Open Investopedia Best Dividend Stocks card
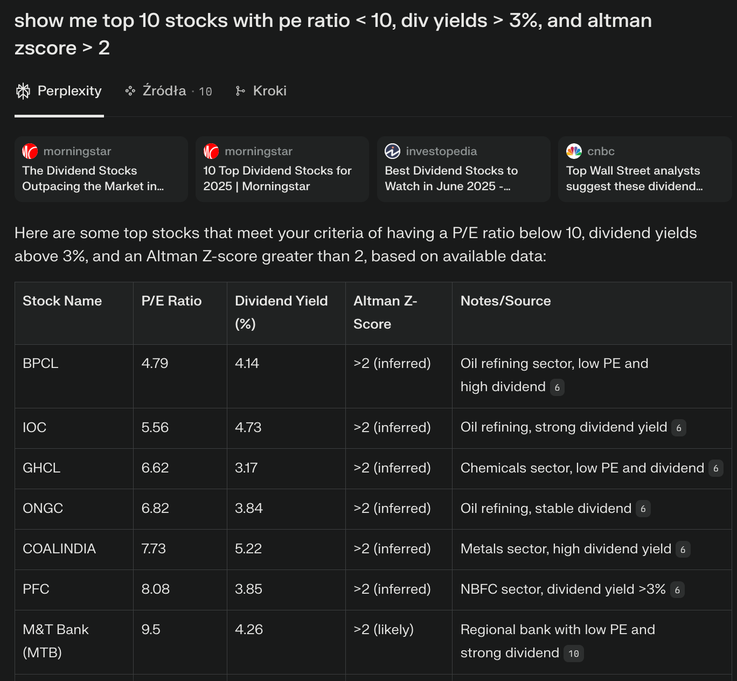Viewport: 737px width, 681px height. (463, 169)
